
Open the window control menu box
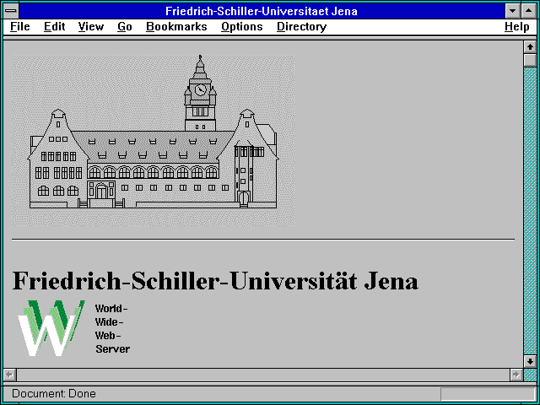11,11
